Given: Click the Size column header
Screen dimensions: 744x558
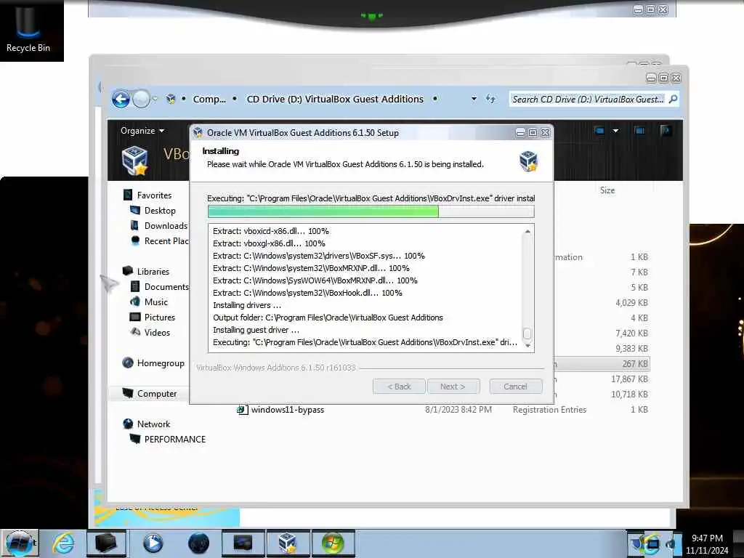Looking at the screenshot, I should (x=607, y=190).
